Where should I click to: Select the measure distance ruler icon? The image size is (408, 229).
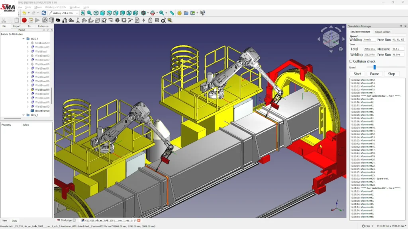pos(172,13)
